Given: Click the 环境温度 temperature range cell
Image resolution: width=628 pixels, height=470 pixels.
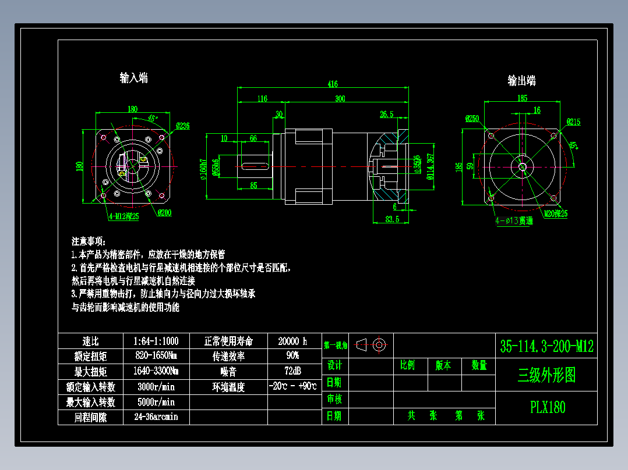Looking at the screenshot, I should click(292, 386).
